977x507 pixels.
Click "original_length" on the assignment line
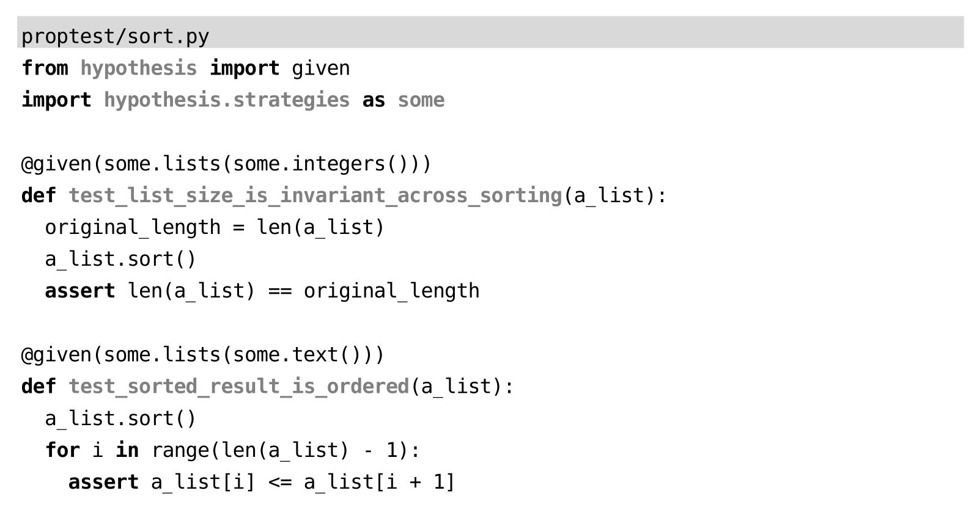pos(133,227)
